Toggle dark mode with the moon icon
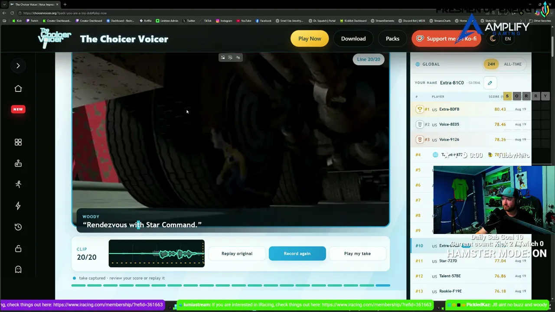This screenshot has width=555, height=312. (x=493, y=39)
